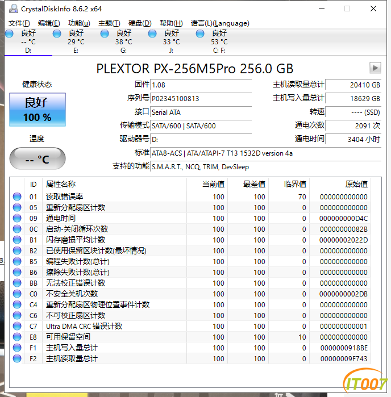
Task: Open the 功能(u) menu
Action: (x=79, y=23)
